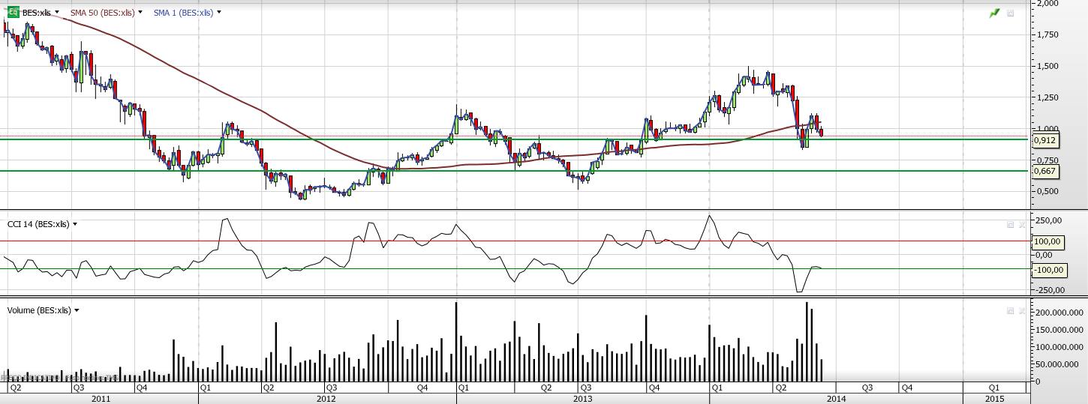Click the green chart trend icon

click(994, 13)
